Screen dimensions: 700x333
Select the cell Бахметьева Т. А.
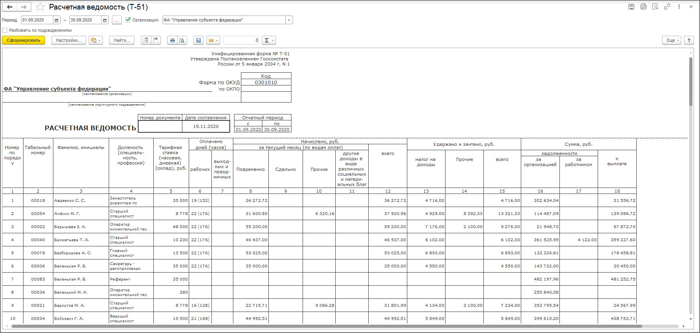[x=81, y=240]
